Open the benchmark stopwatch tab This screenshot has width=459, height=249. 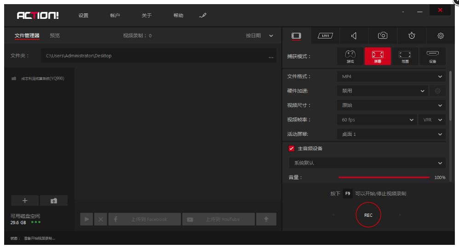click(x=412, y=35)
